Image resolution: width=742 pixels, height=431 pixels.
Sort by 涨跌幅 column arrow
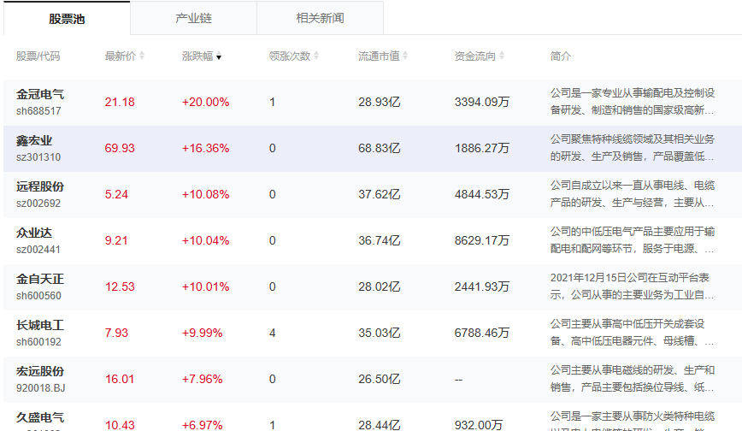coord(219,56)
